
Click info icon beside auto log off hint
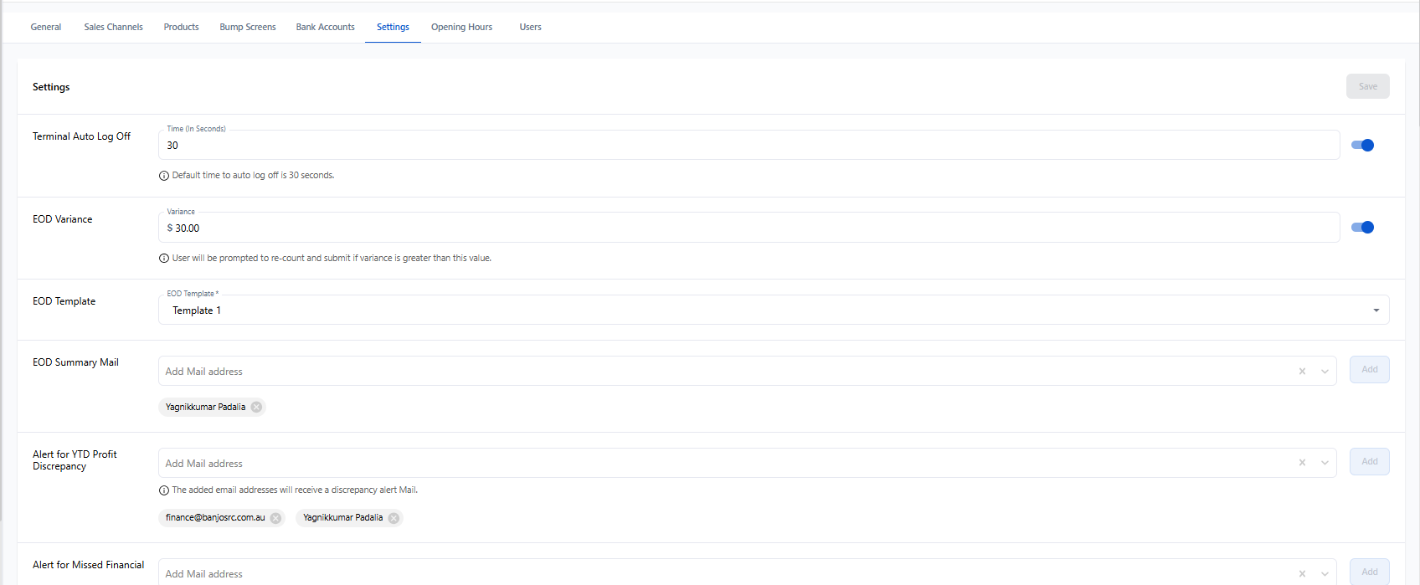coord(164,176)
